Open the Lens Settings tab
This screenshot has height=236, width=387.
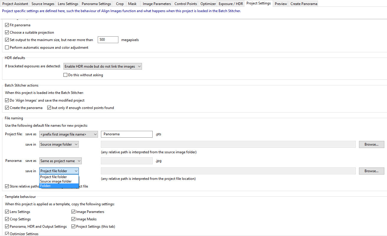coord(68,4)
